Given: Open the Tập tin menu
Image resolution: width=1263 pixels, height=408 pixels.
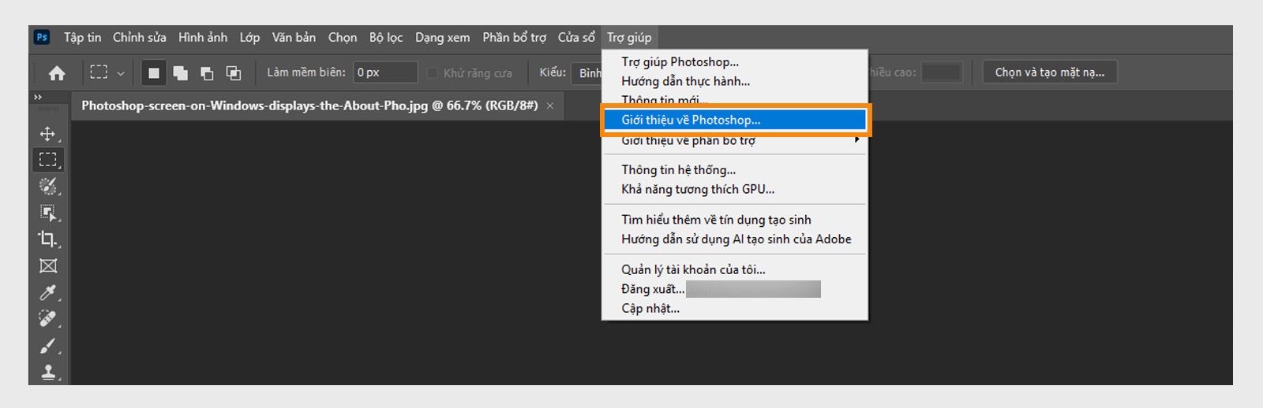Looking at the screenshot, I should pyautogui.click(x=83, y=37).
